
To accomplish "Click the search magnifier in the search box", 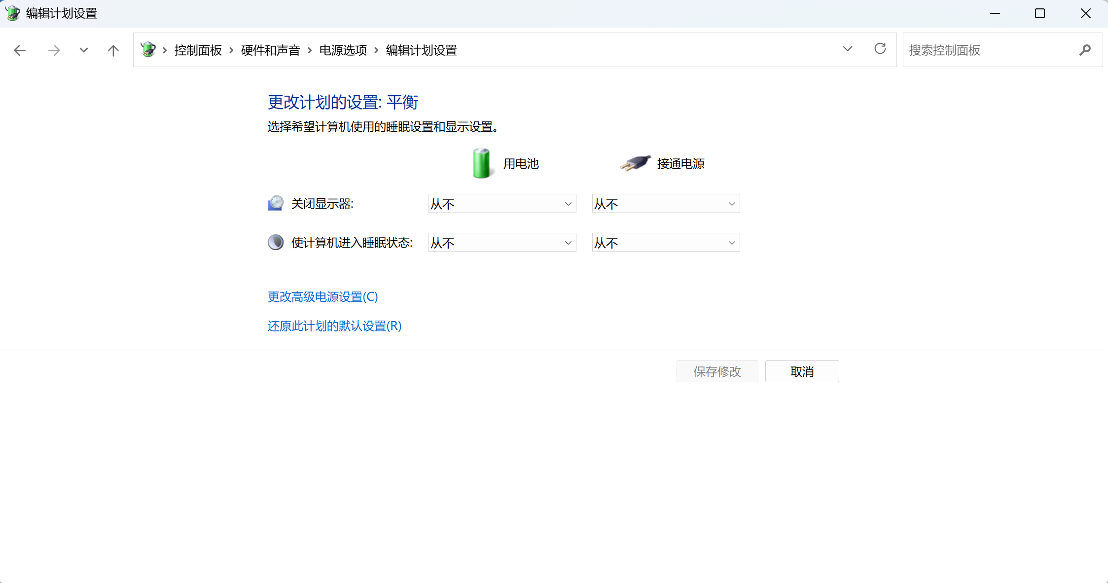I will 1085,50.
